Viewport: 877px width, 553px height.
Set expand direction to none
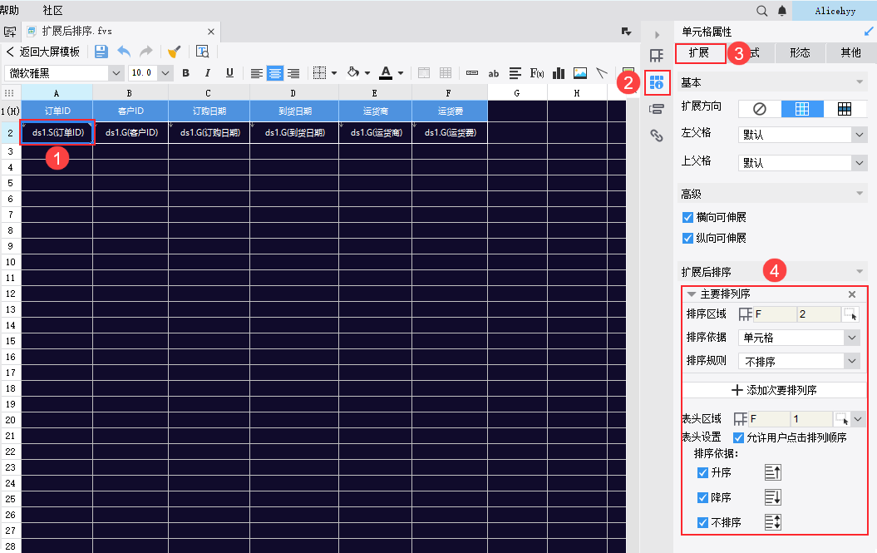coord(760,109)
